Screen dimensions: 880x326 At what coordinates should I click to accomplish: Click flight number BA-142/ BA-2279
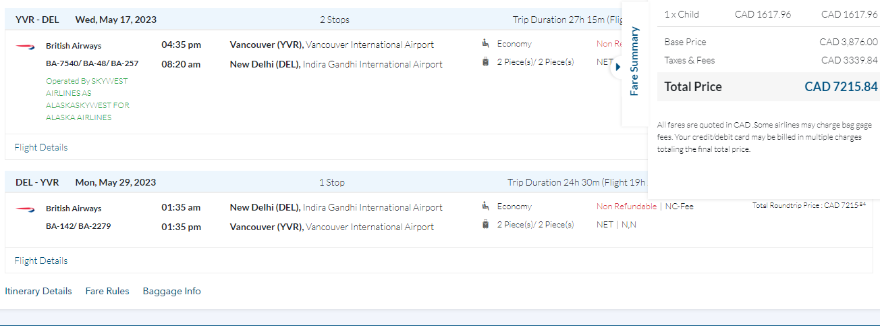[78, 226]
